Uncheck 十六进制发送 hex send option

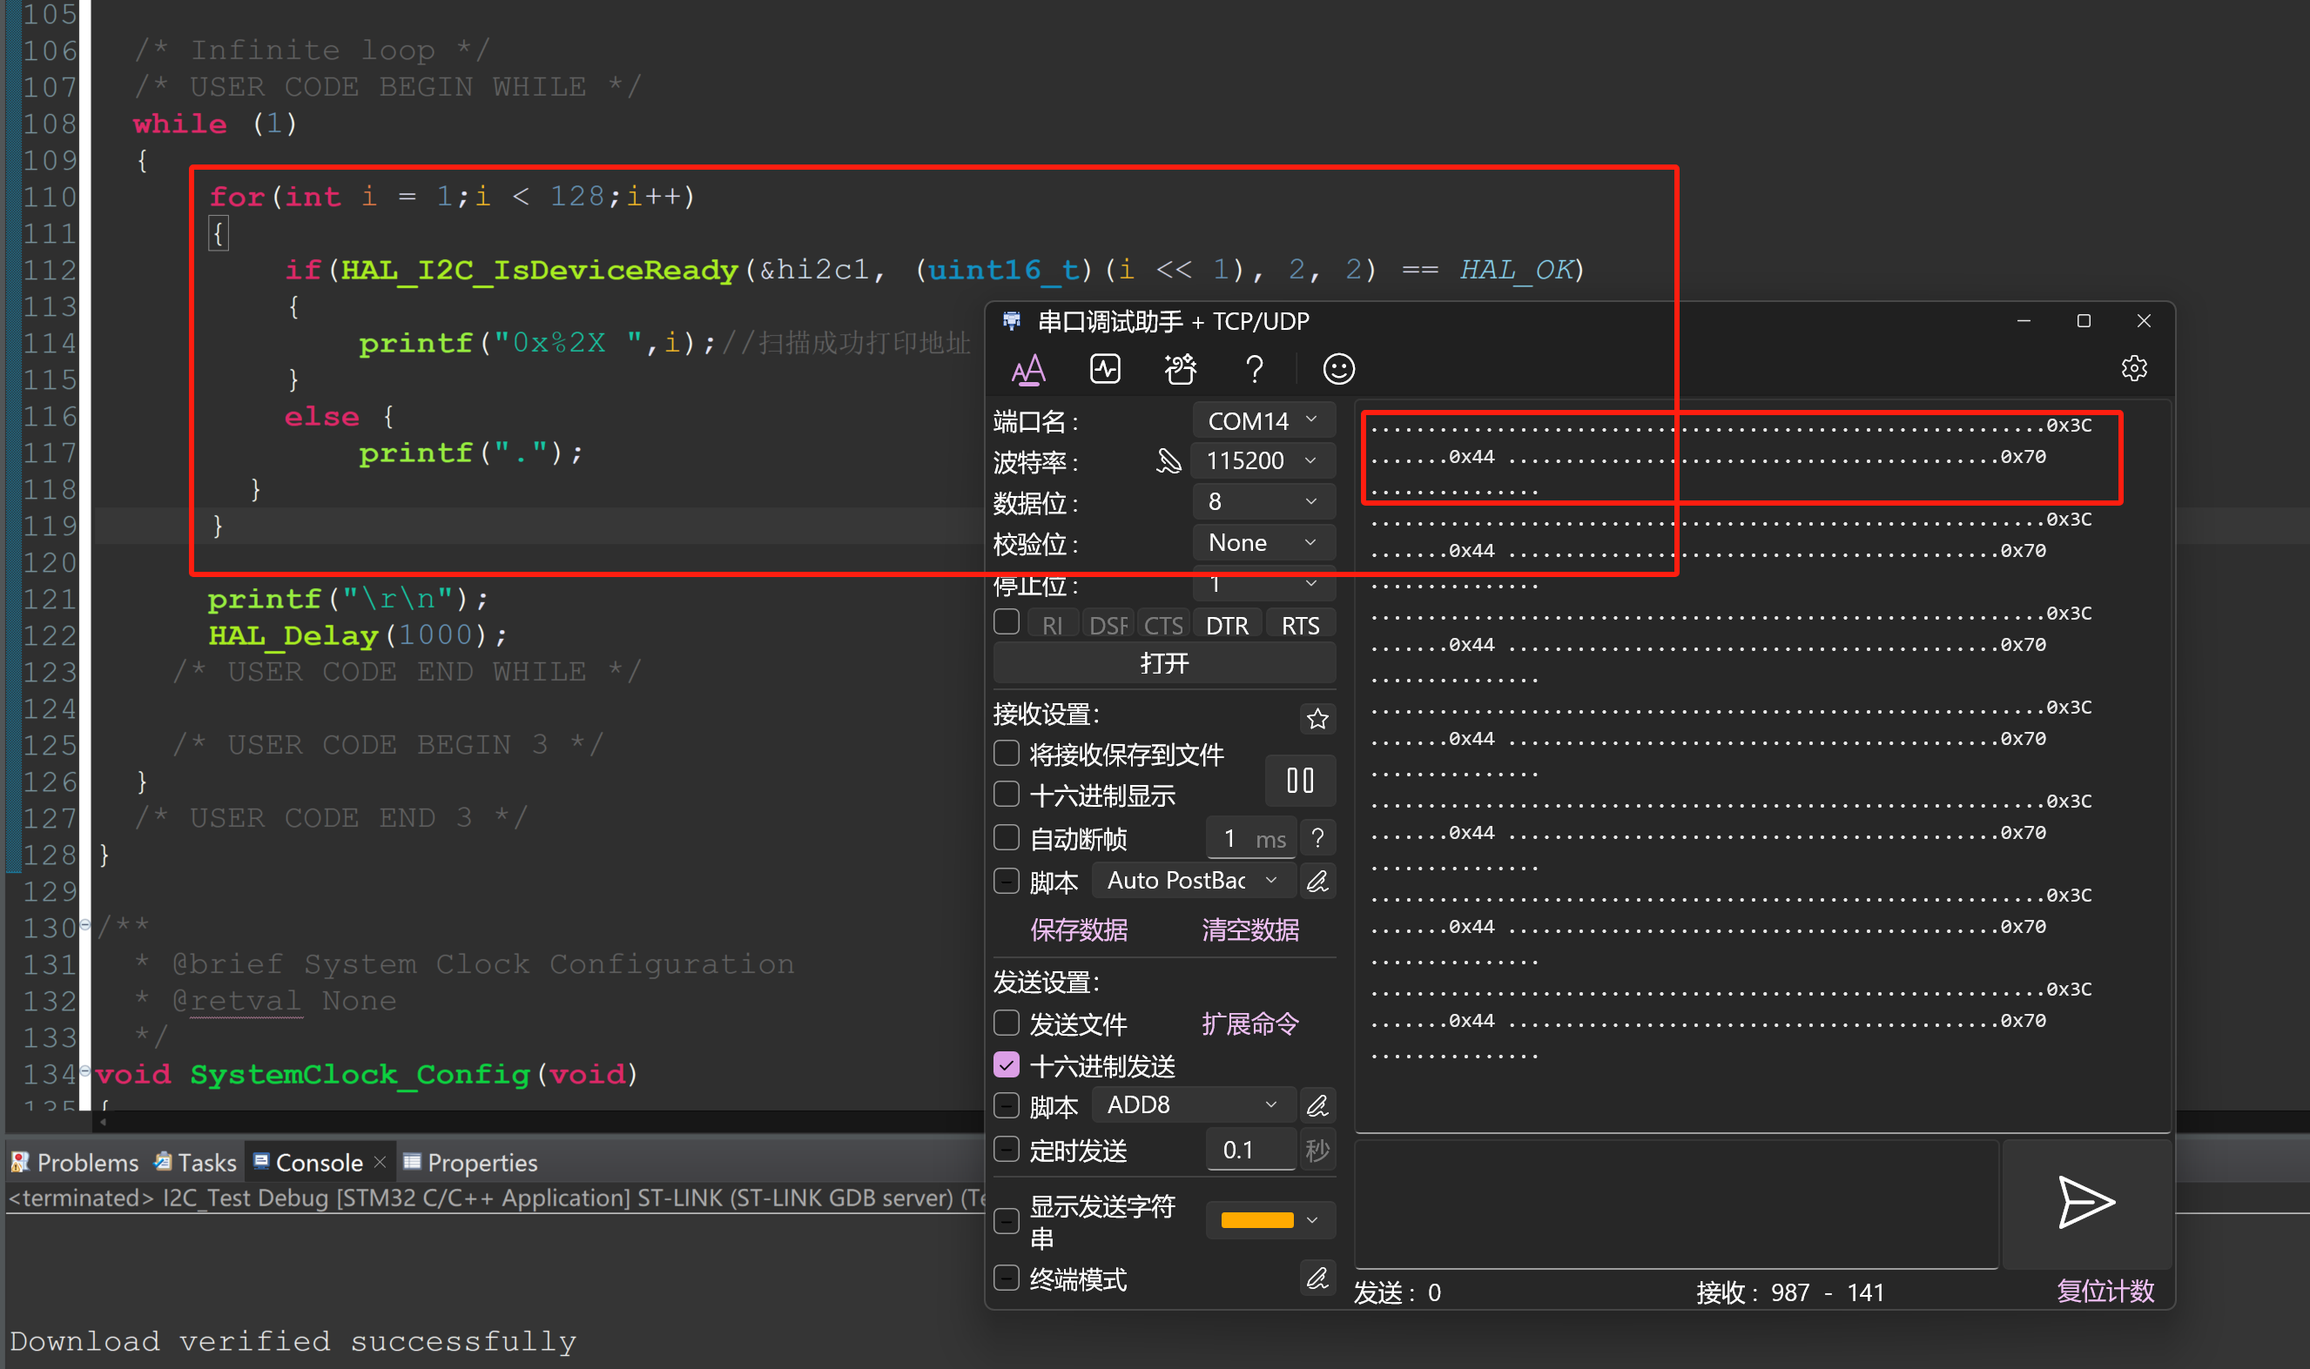click(x=1006, y=1064)
